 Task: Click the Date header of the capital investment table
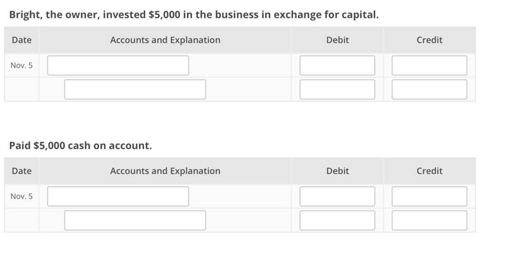click(x=21, y=40)
